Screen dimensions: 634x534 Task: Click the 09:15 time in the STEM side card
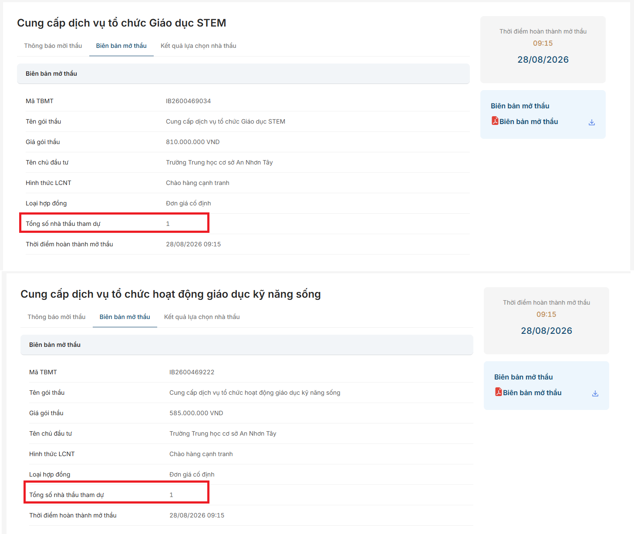pyautogui.click(x=543, y=43)
